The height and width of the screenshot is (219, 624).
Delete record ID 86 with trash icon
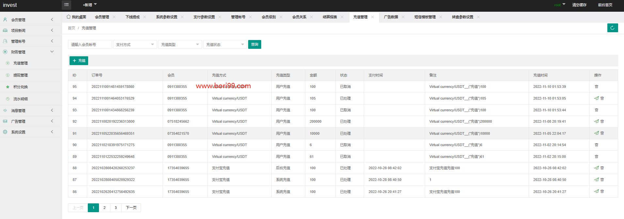(x=602, y=191)
